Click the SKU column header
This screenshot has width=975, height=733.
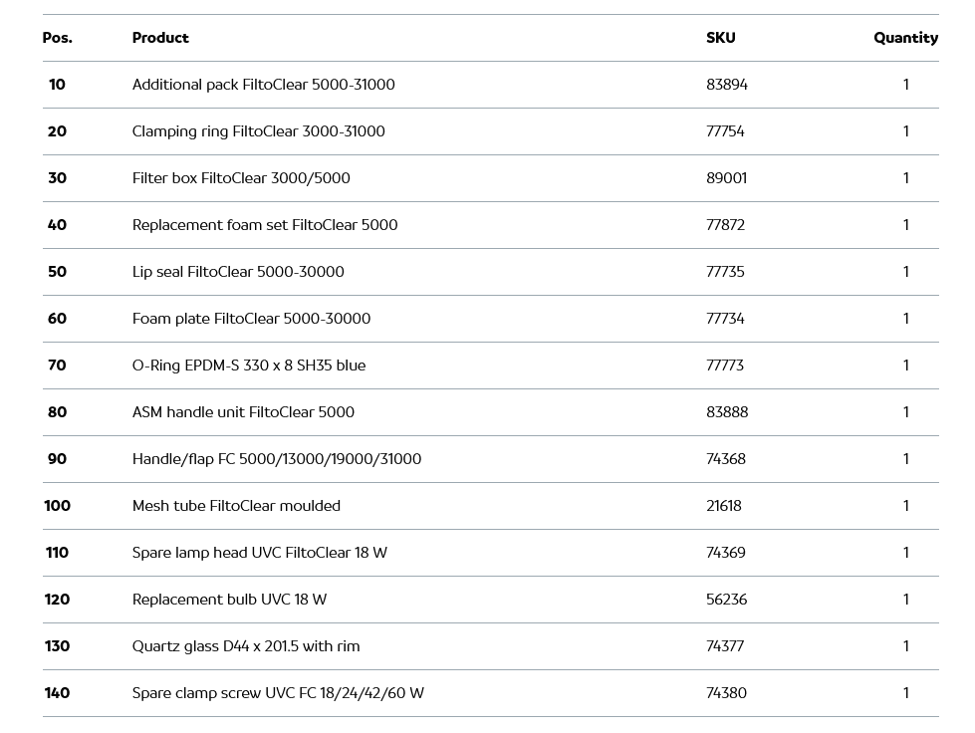(x=720, y=38)
